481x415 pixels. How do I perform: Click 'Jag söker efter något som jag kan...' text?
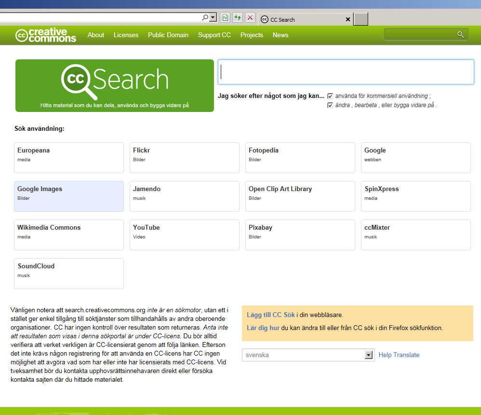271,96
